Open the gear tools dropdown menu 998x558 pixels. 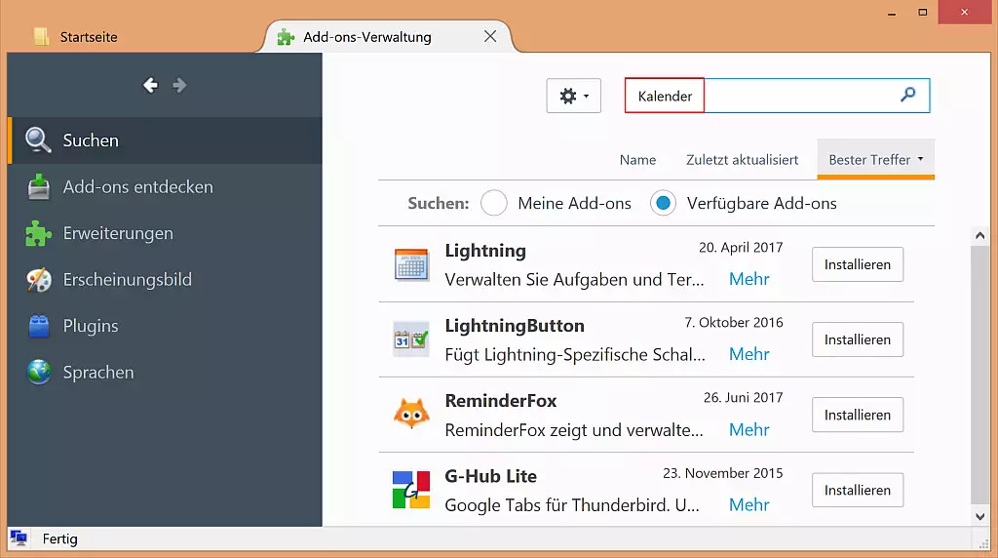(573, 96)
